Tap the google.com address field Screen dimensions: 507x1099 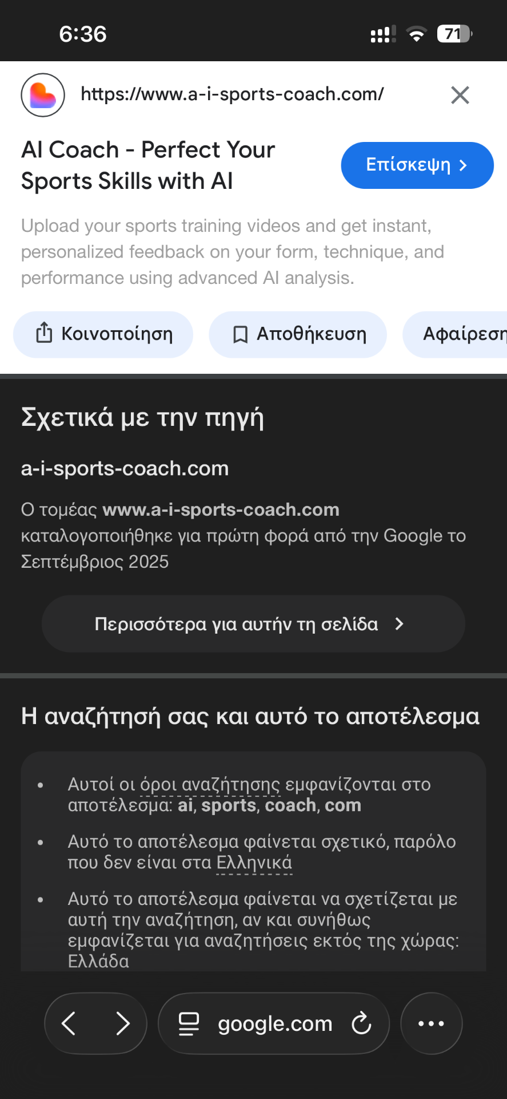(x=275, y=1023)
